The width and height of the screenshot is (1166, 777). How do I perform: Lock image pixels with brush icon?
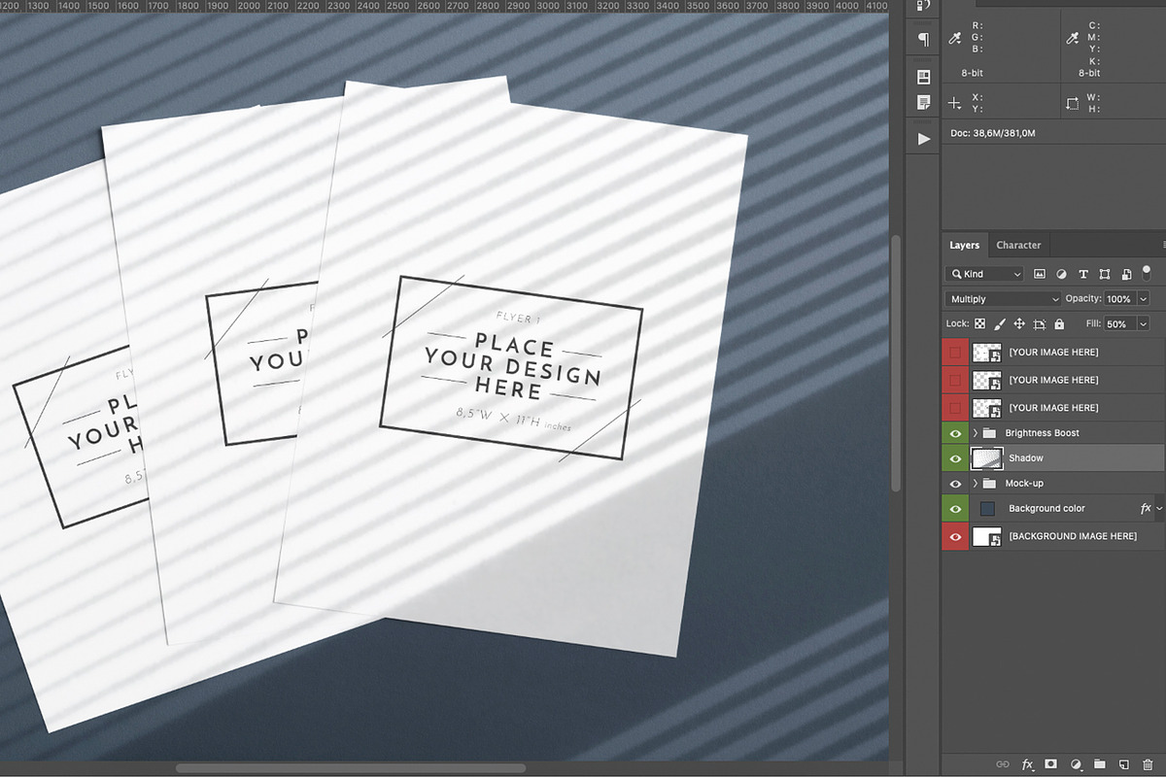999,323
